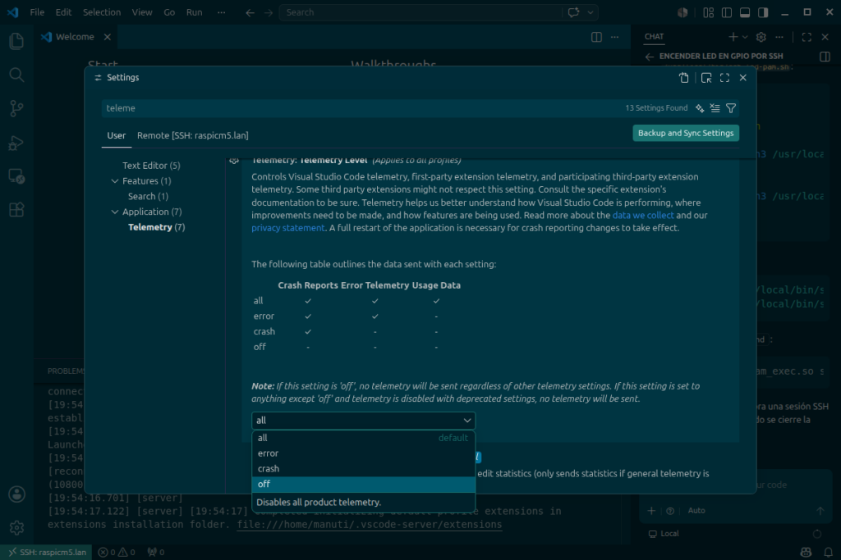Screen dimensions: 841x560
Task: Select the Welcome editor tab
Action: tap(75, 37)
